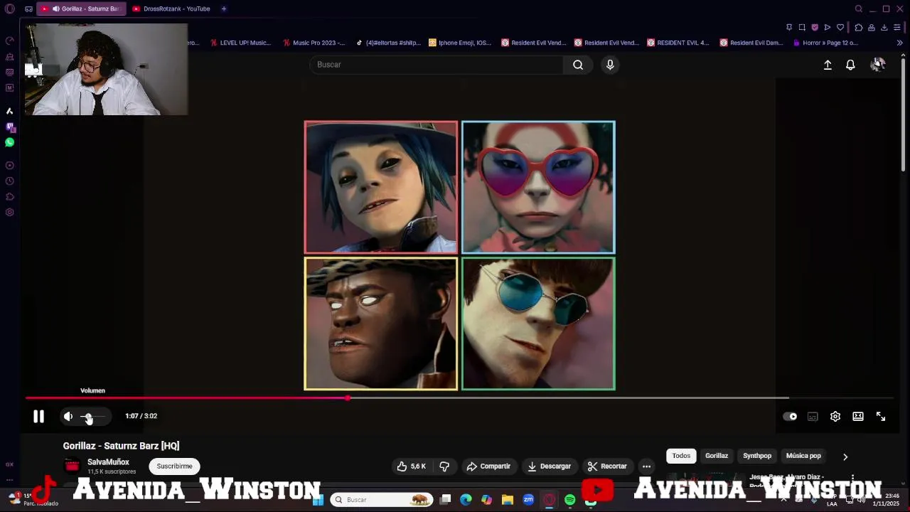Open a new browser tab with plus
Image resolution: width=910 pixels, height=512 pixels.
[x=223, y=9]
